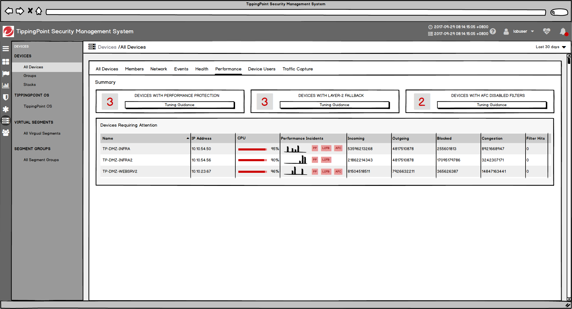Open the shield icon in sidebar
Screen dimensions: 572x309
coord(6,97)
